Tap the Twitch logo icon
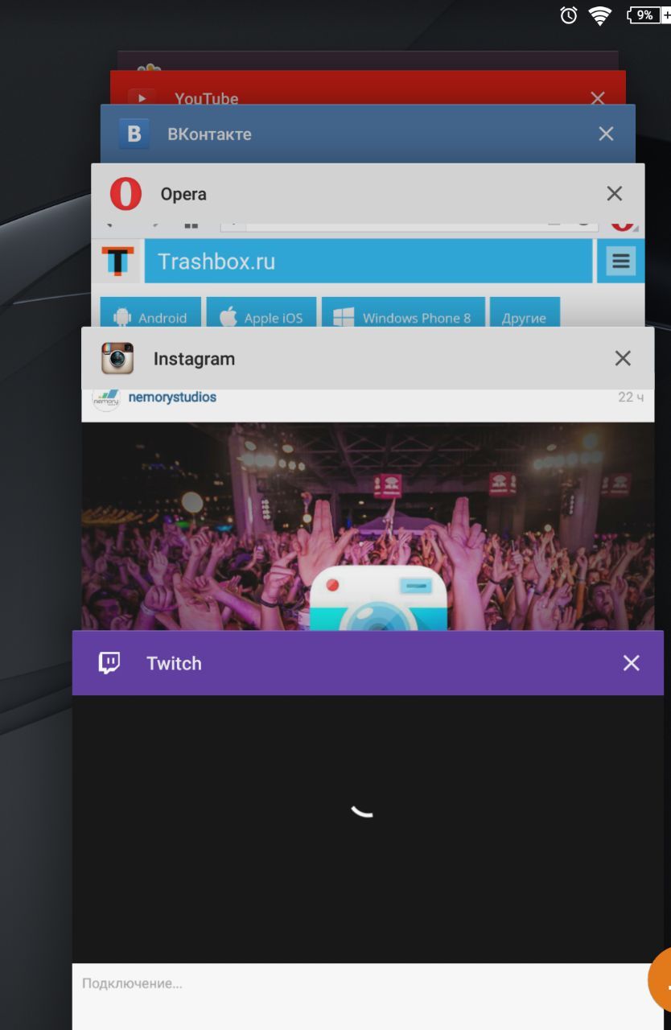Image resolution: width=671 pixels, height=1030 pixels. click(109, 663)
